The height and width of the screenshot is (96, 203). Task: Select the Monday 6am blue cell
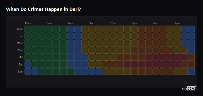click(71, 29)
